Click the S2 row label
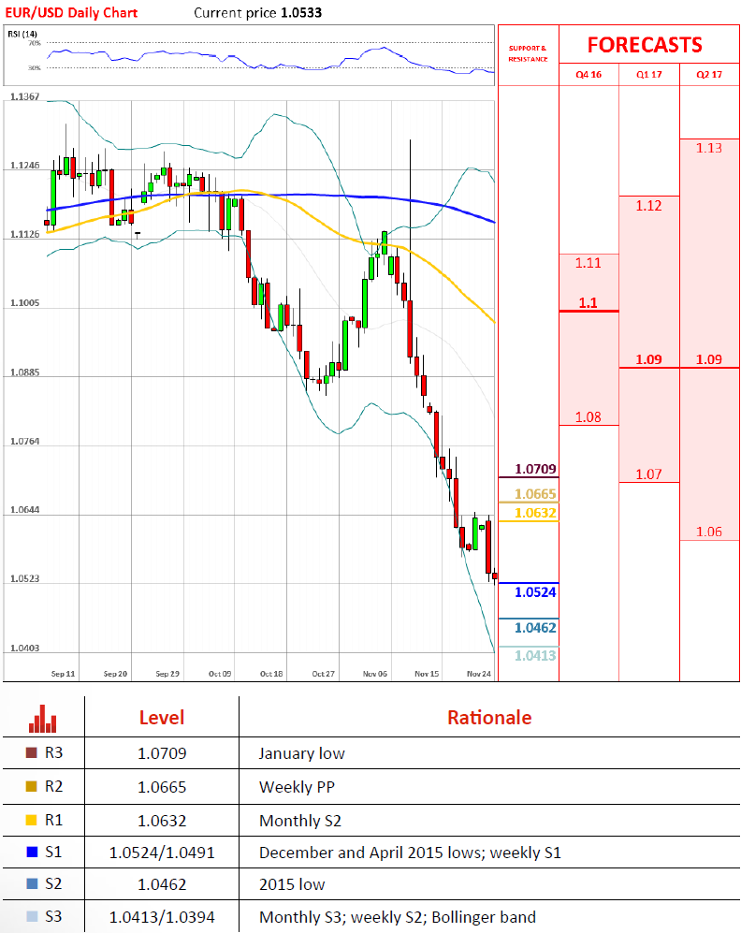The width and height of the screenshot is (741, 933). (53, 883)
